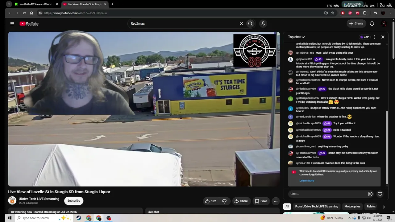
Task: Click @militantnormal428 username in chat
Action: (x=308, y=80)
